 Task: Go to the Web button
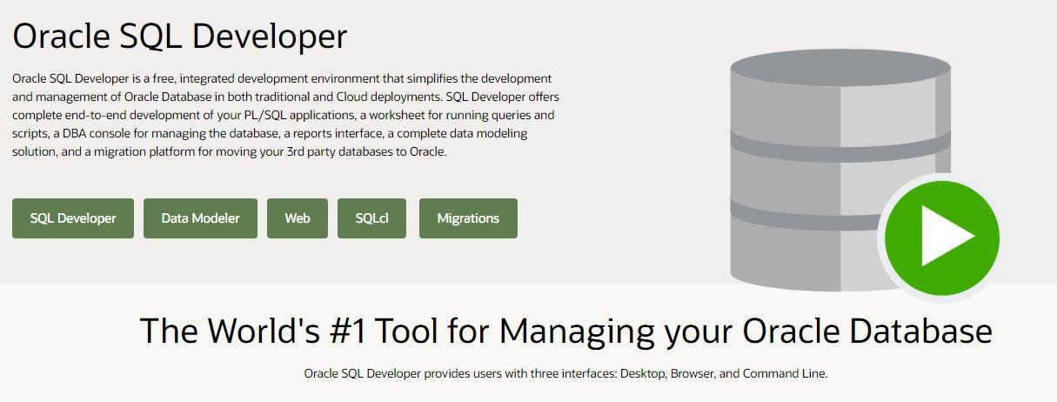pos(298,218)
